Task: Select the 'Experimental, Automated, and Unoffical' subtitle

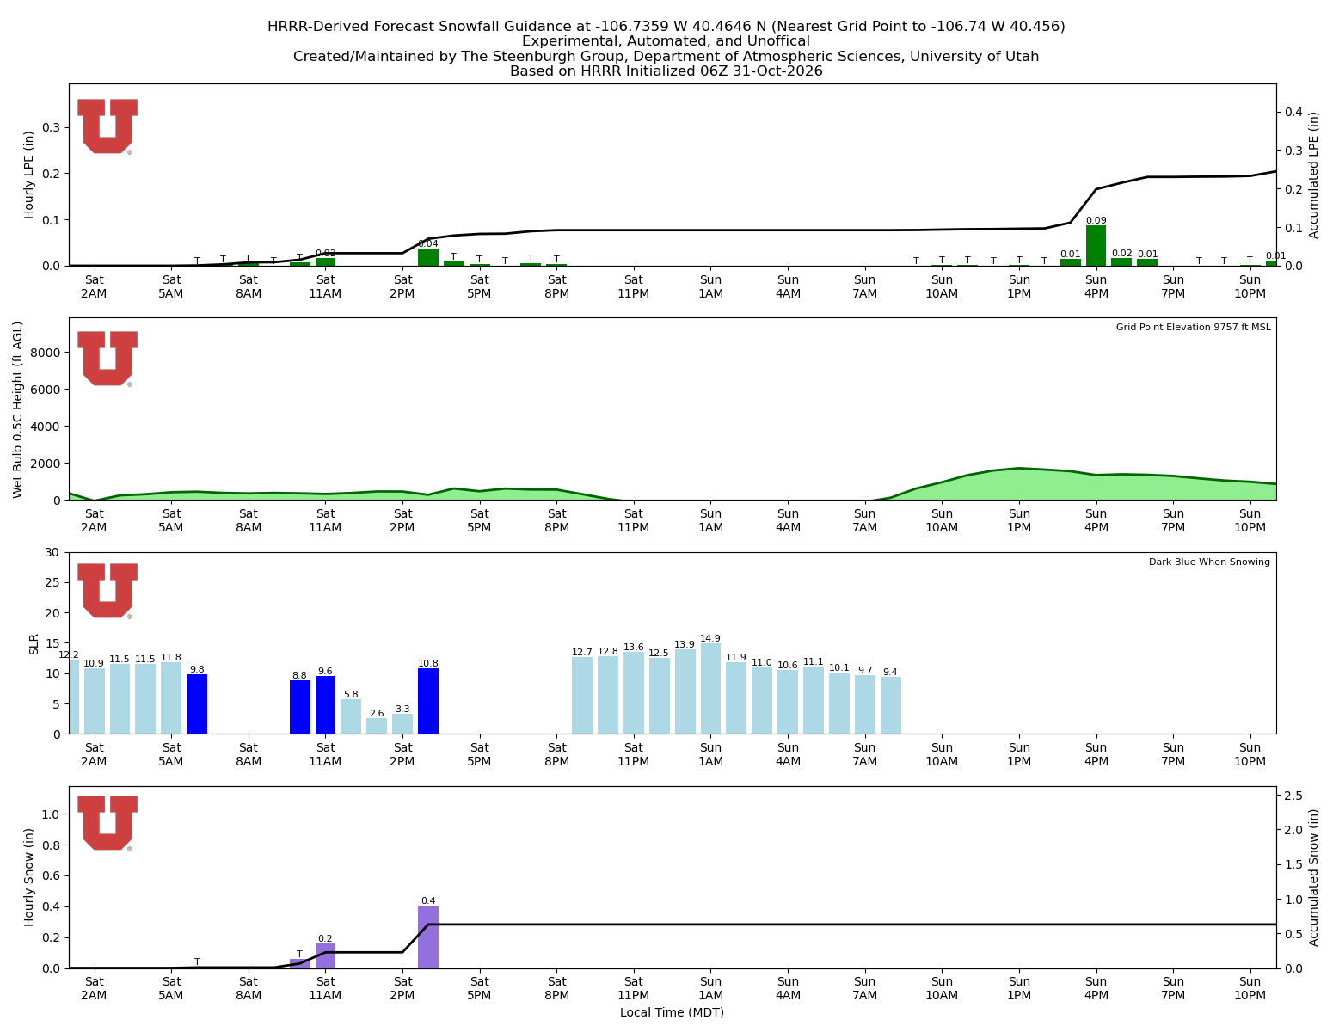Action: [x=666, y=41]
